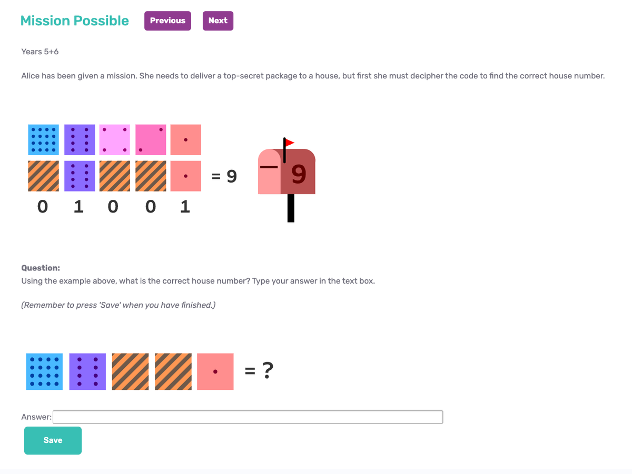This screenshot has height=474, width=632.
Task: Select purple eight-dot card in the question row
Action: click(x=87, y=371)
